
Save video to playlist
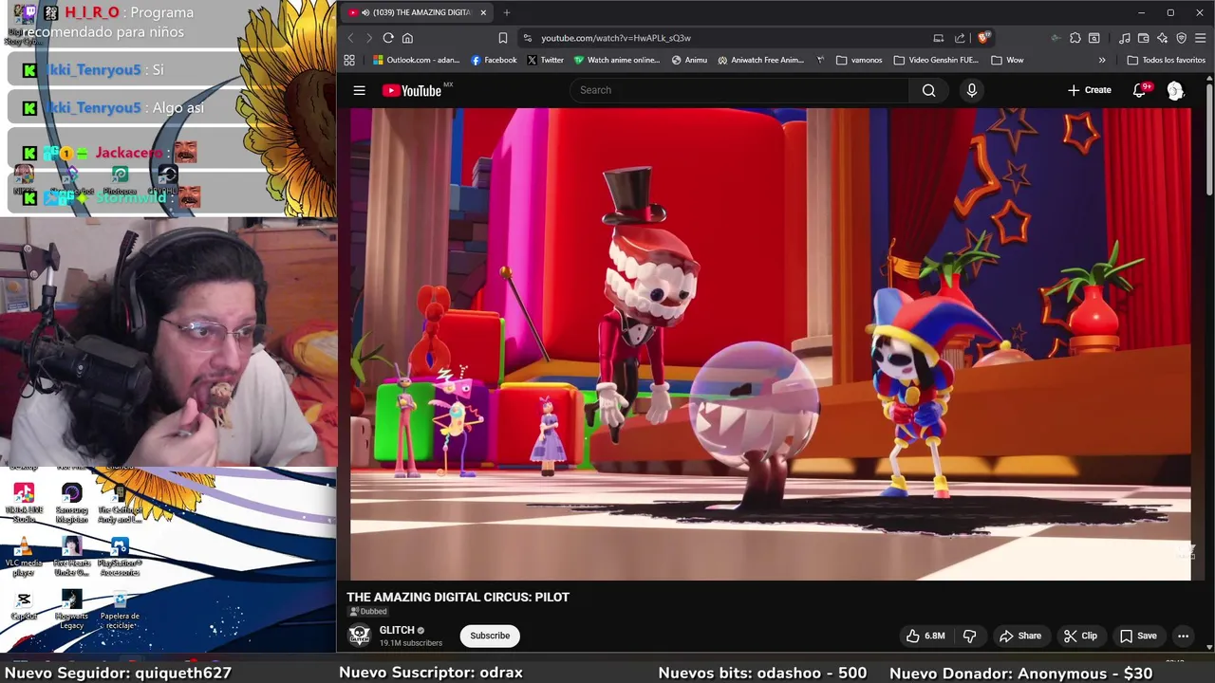coord(1138,636)
